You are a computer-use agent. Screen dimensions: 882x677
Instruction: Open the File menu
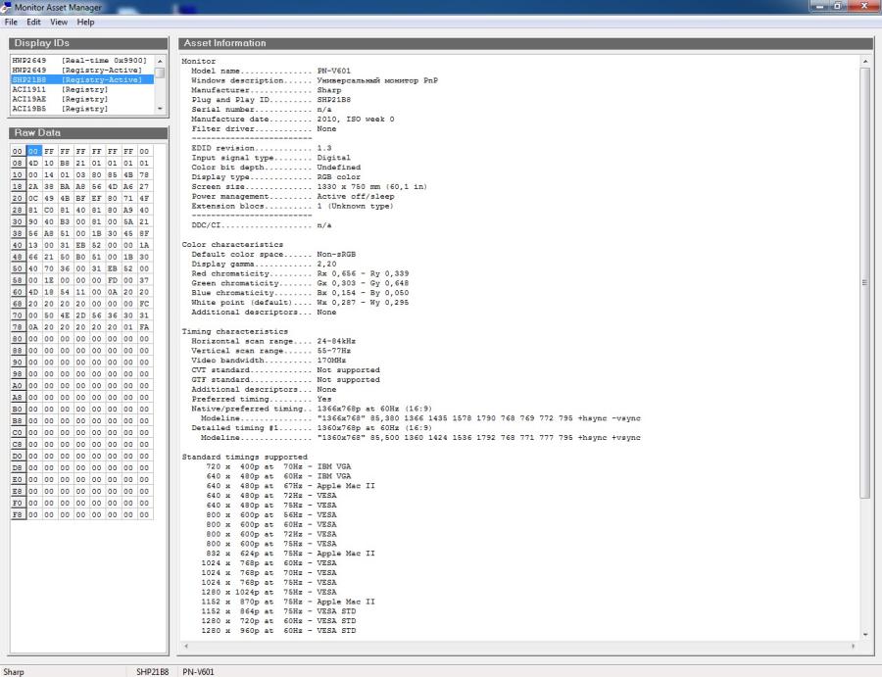(11, 22)
